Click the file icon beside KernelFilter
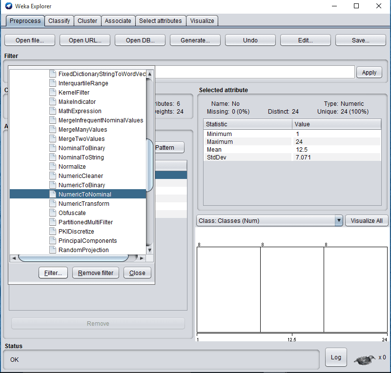Screen dimensions: 391x373 53,92
